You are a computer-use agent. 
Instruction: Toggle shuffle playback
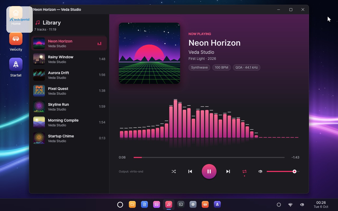173,171
